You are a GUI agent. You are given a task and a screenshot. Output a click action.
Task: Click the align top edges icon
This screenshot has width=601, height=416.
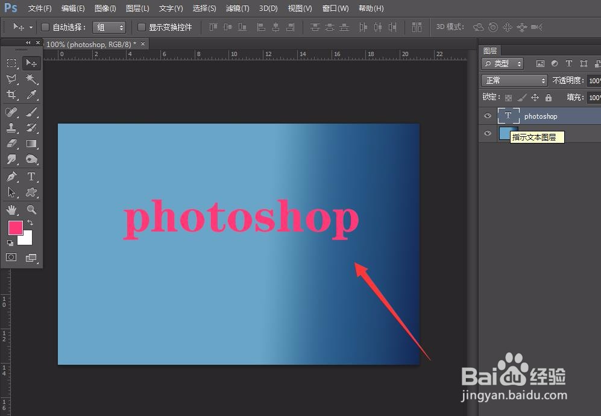[x=213, y=27]
